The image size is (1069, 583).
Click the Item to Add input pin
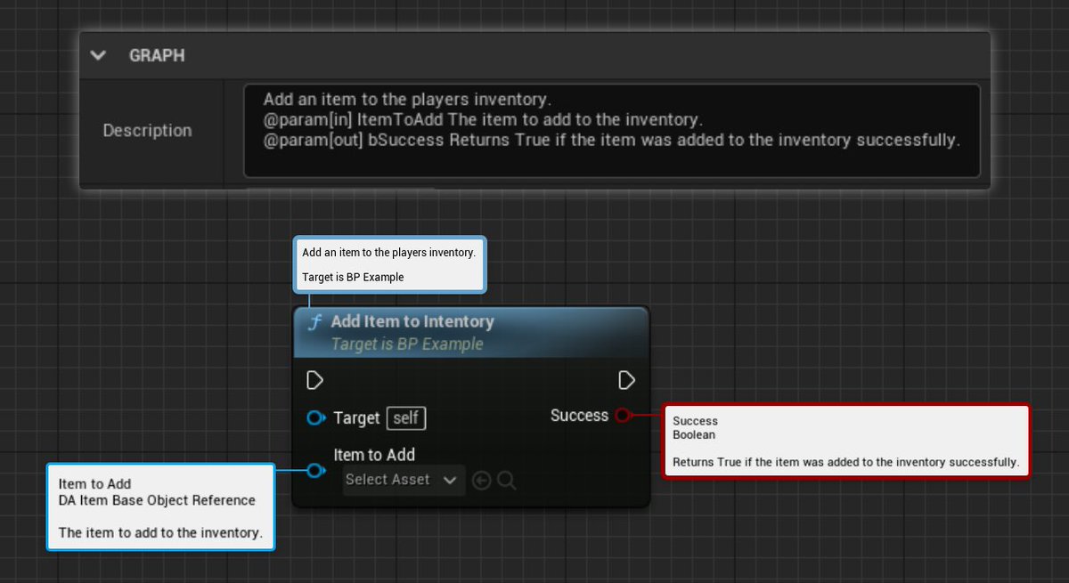315,470
